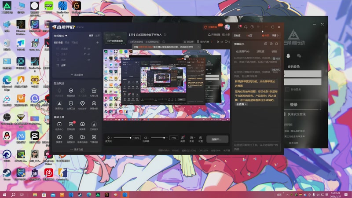This screenshot has width=352, height=198.
Task: Click the stream preview thumbnail at top
Action: [115, 38]
